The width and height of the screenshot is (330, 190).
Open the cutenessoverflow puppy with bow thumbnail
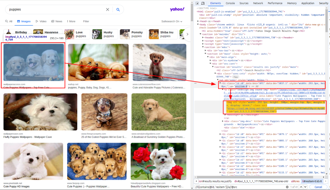159,62
